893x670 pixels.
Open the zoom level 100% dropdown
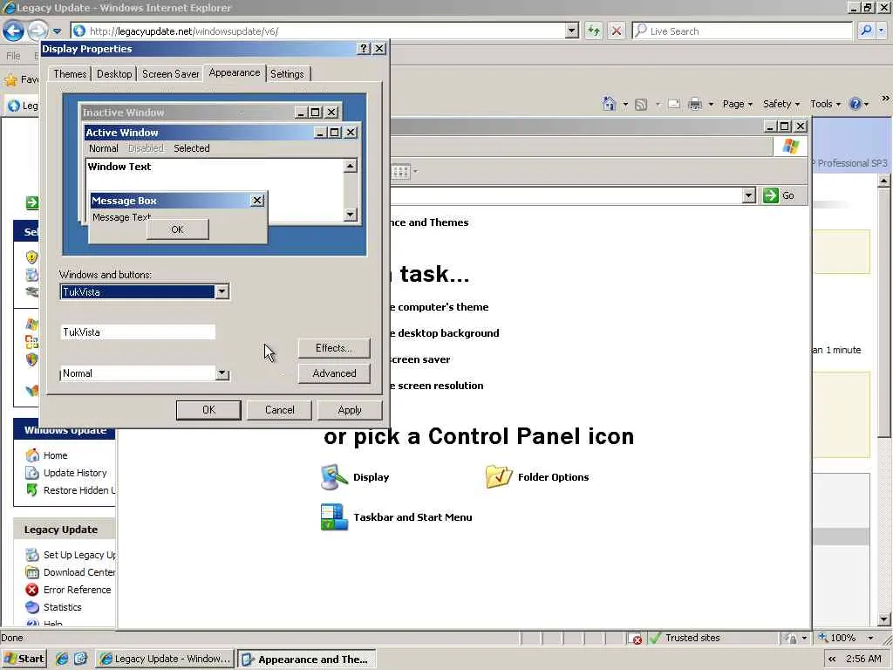pyautogui.click(x=870, y=638)
